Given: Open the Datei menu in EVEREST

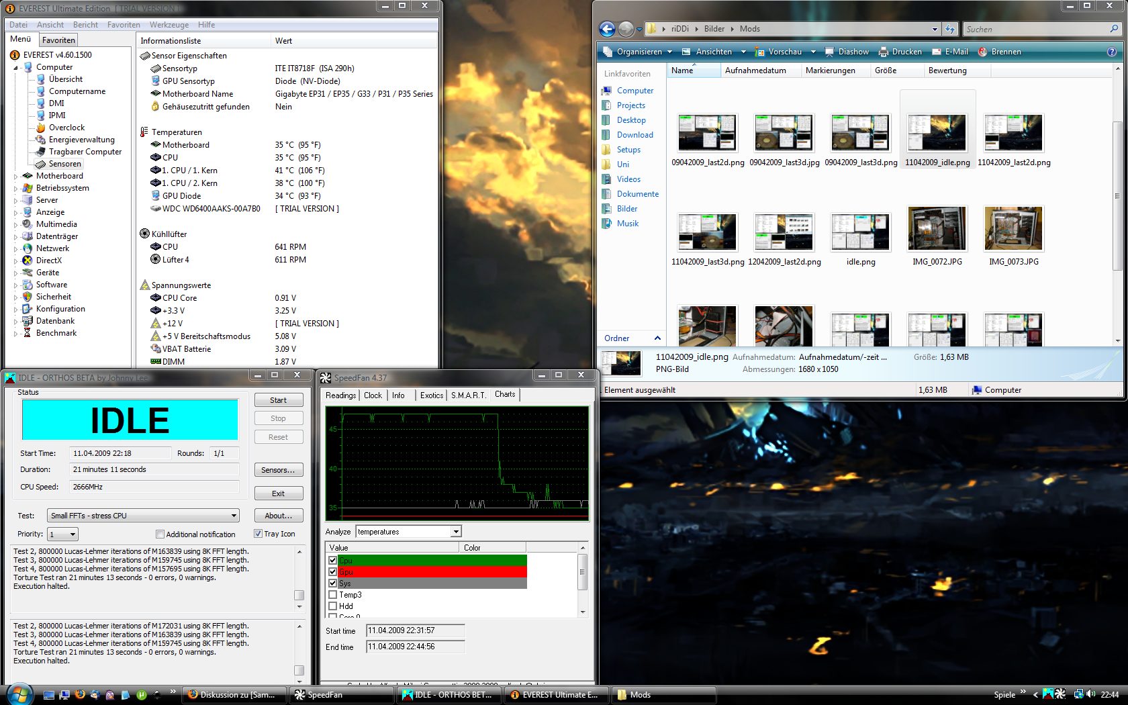Looking at the screenshot, I should point(19,25).
